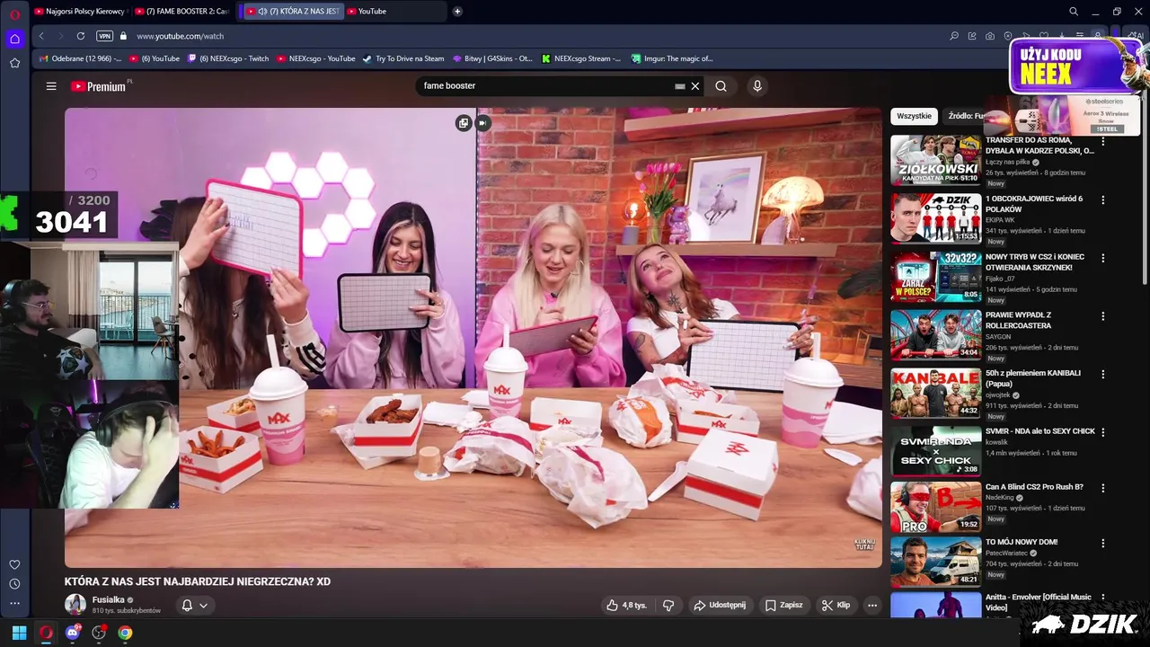Open the downloads arrow in toolbar
1150x647 pixels.
click(x=1062, y=36)
